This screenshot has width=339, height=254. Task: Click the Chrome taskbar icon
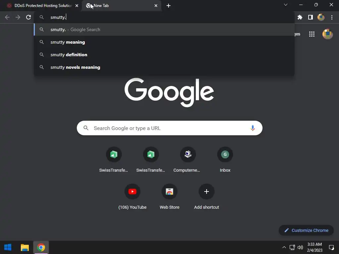point(41,247)
